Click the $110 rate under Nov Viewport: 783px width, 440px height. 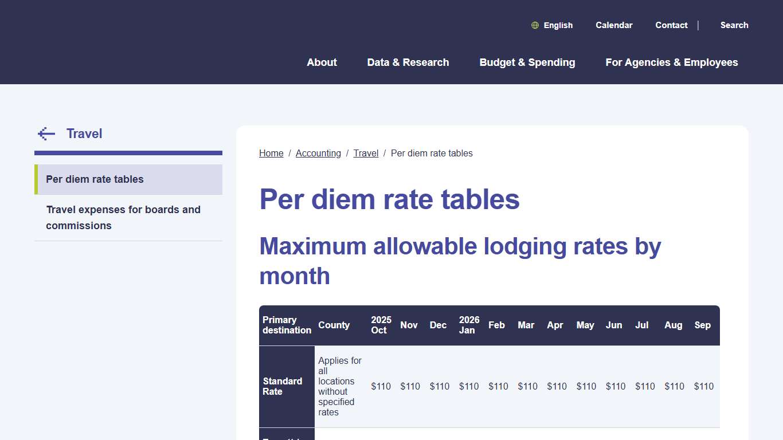(x=410, y=386)
